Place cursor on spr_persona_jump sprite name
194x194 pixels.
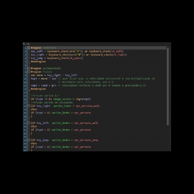(x=86, y=140)
